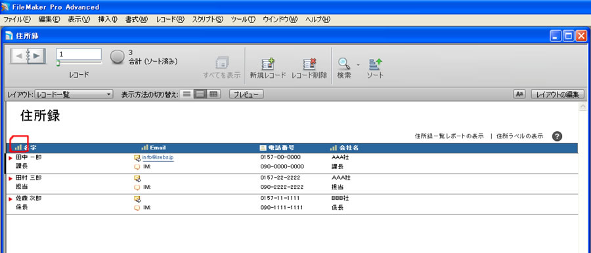Click the IM chat icon in 佐藤 次郎's record
591x253 pixels.
pyautogui.click(x=137, y=207)
